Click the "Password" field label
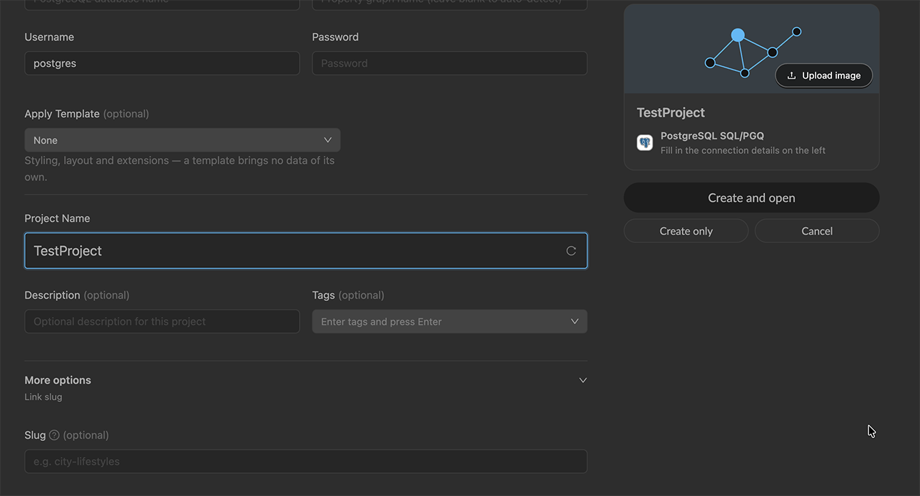The width and height of the screenshot is (920, 496). [335, 37]
